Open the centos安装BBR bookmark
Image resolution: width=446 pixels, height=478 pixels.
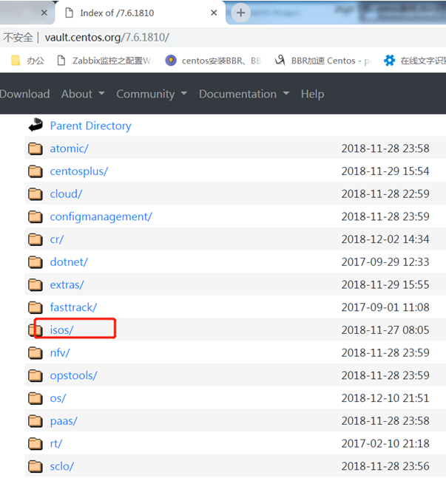[x=213, y=61]
